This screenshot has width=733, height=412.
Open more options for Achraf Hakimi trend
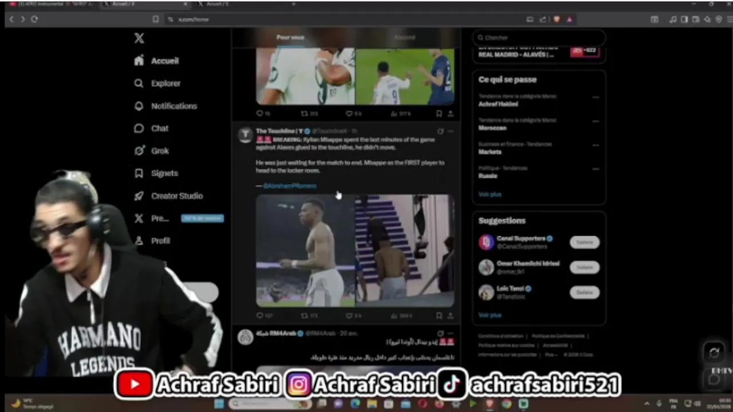pyautogui.click(x=596, y=97)
